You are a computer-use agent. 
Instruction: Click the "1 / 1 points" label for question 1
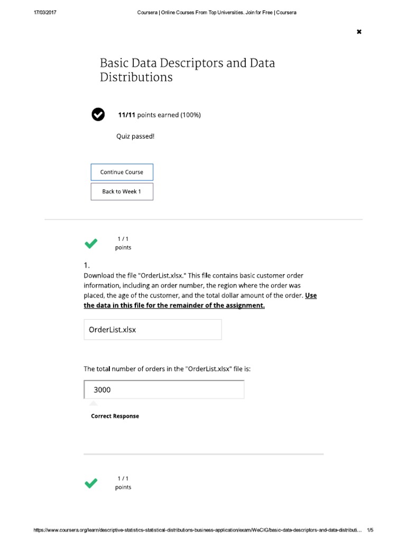(123, 243)
